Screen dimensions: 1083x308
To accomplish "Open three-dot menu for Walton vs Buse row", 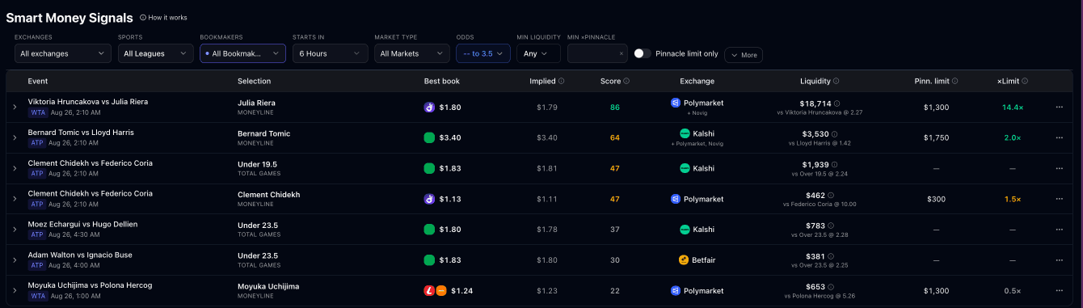I will 1059,260.
